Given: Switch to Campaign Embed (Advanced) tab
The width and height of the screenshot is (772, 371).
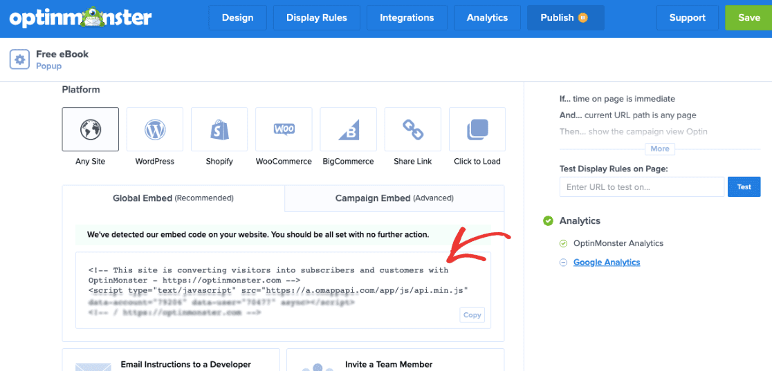Looking at the screenshot, I should [394, 198].
